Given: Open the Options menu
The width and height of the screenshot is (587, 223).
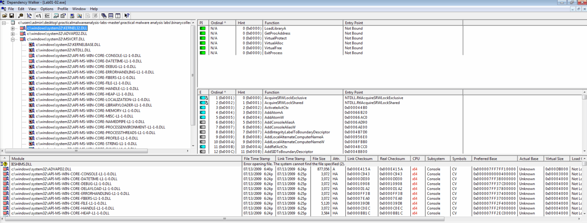Looking at the screenshot, I should coord(47,9).
